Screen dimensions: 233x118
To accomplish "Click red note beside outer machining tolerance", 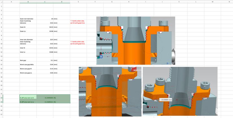I will click(x=77, y=22).
